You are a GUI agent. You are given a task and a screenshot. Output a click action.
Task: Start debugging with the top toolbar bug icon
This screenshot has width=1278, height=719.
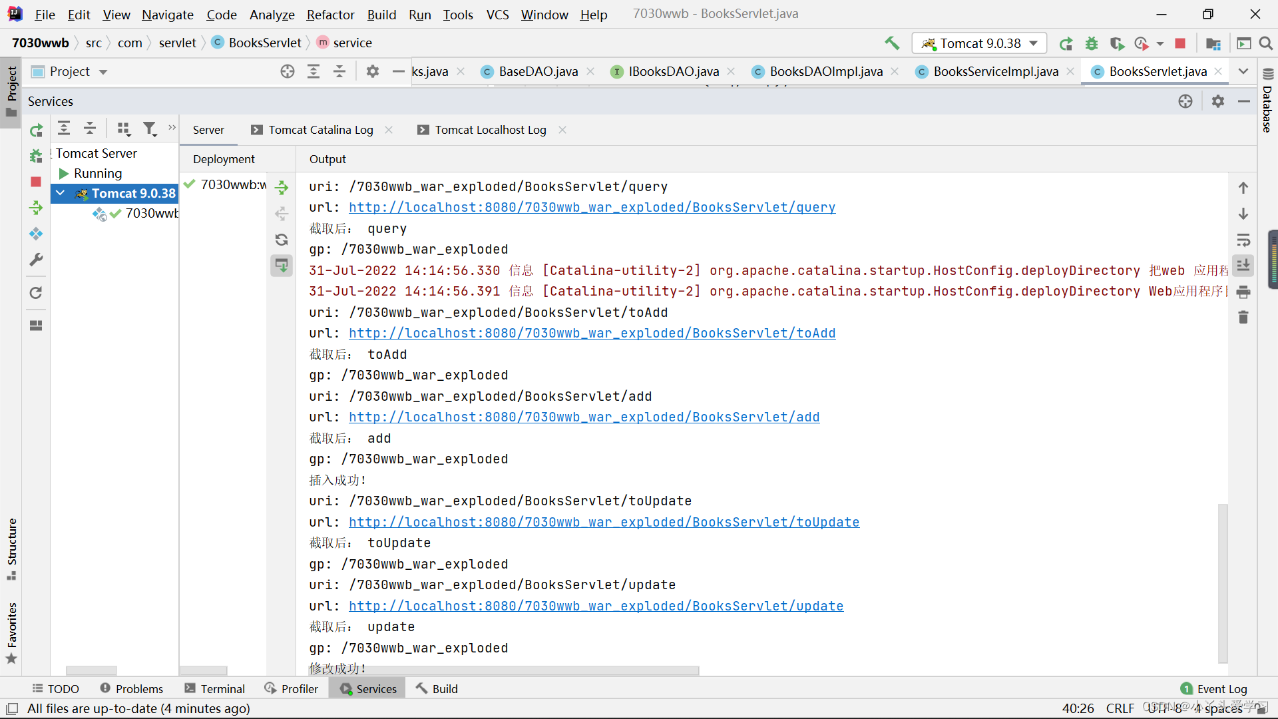[1092, 43]
